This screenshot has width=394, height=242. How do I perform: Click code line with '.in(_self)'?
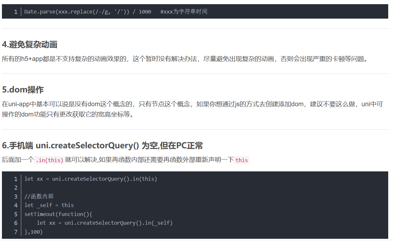[105, 223]
